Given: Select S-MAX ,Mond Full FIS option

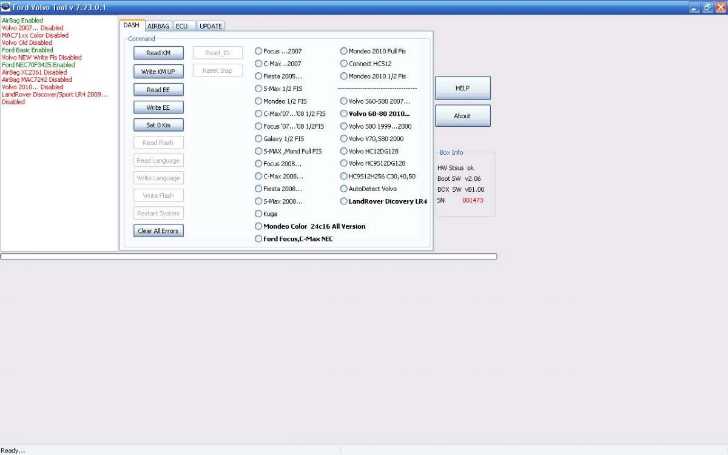Looking at the screenshot, I should [289, 151].
